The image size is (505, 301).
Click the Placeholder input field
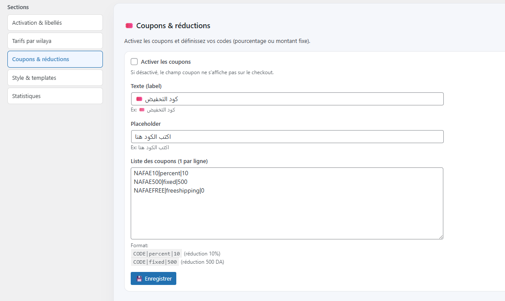(x=287, y=136)
